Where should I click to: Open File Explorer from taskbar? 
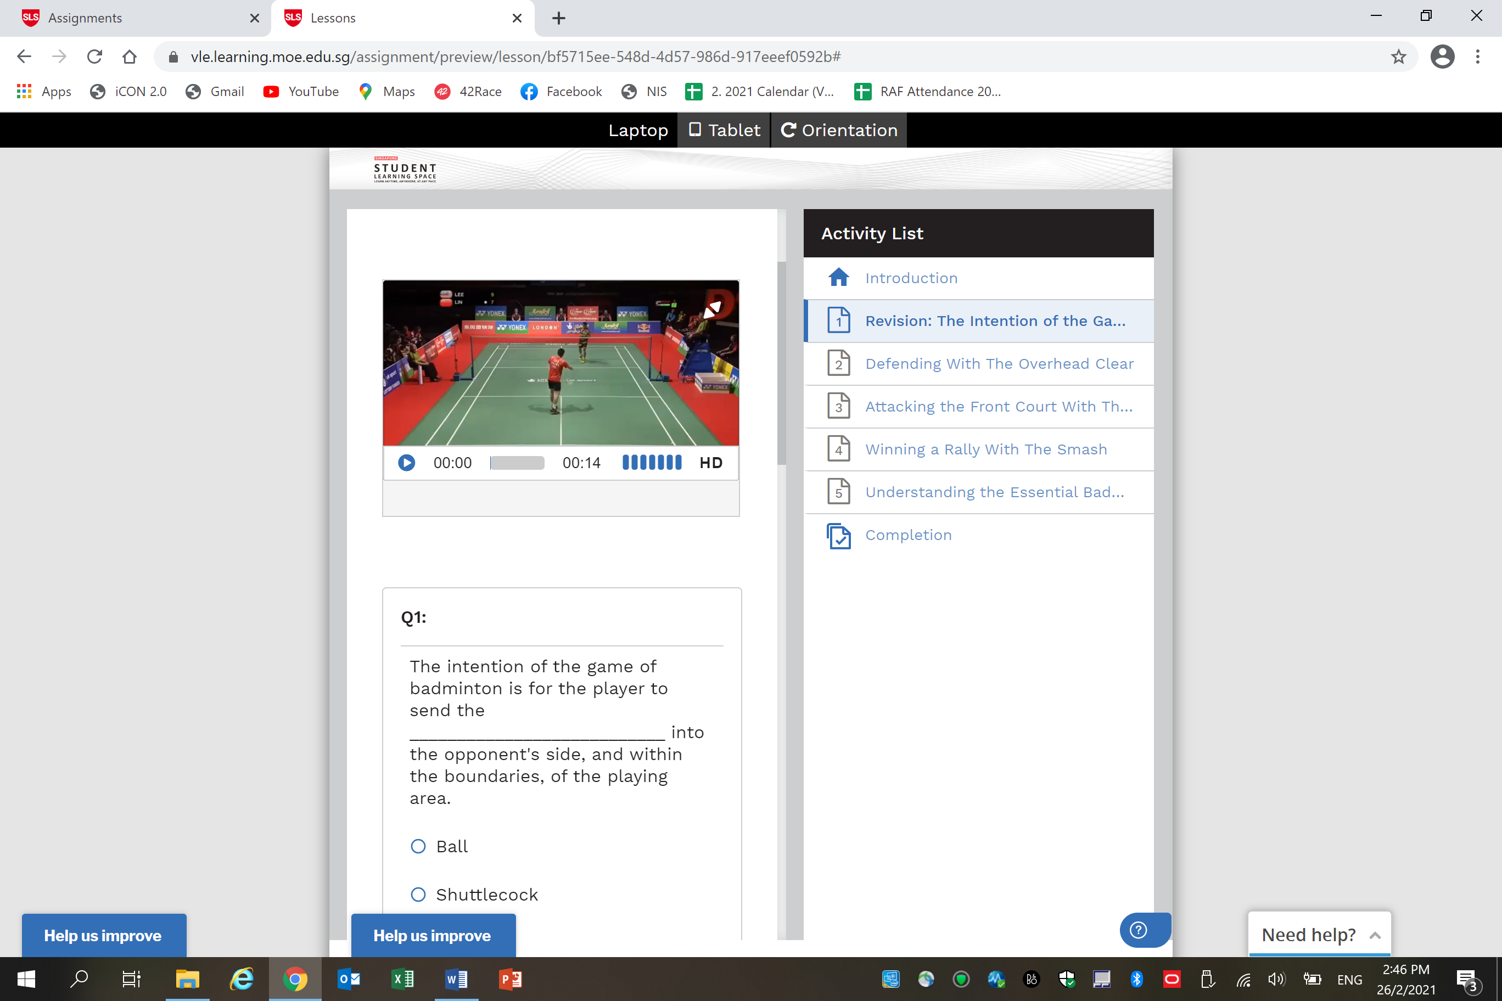pyautogui.click(x=188, y=978)
